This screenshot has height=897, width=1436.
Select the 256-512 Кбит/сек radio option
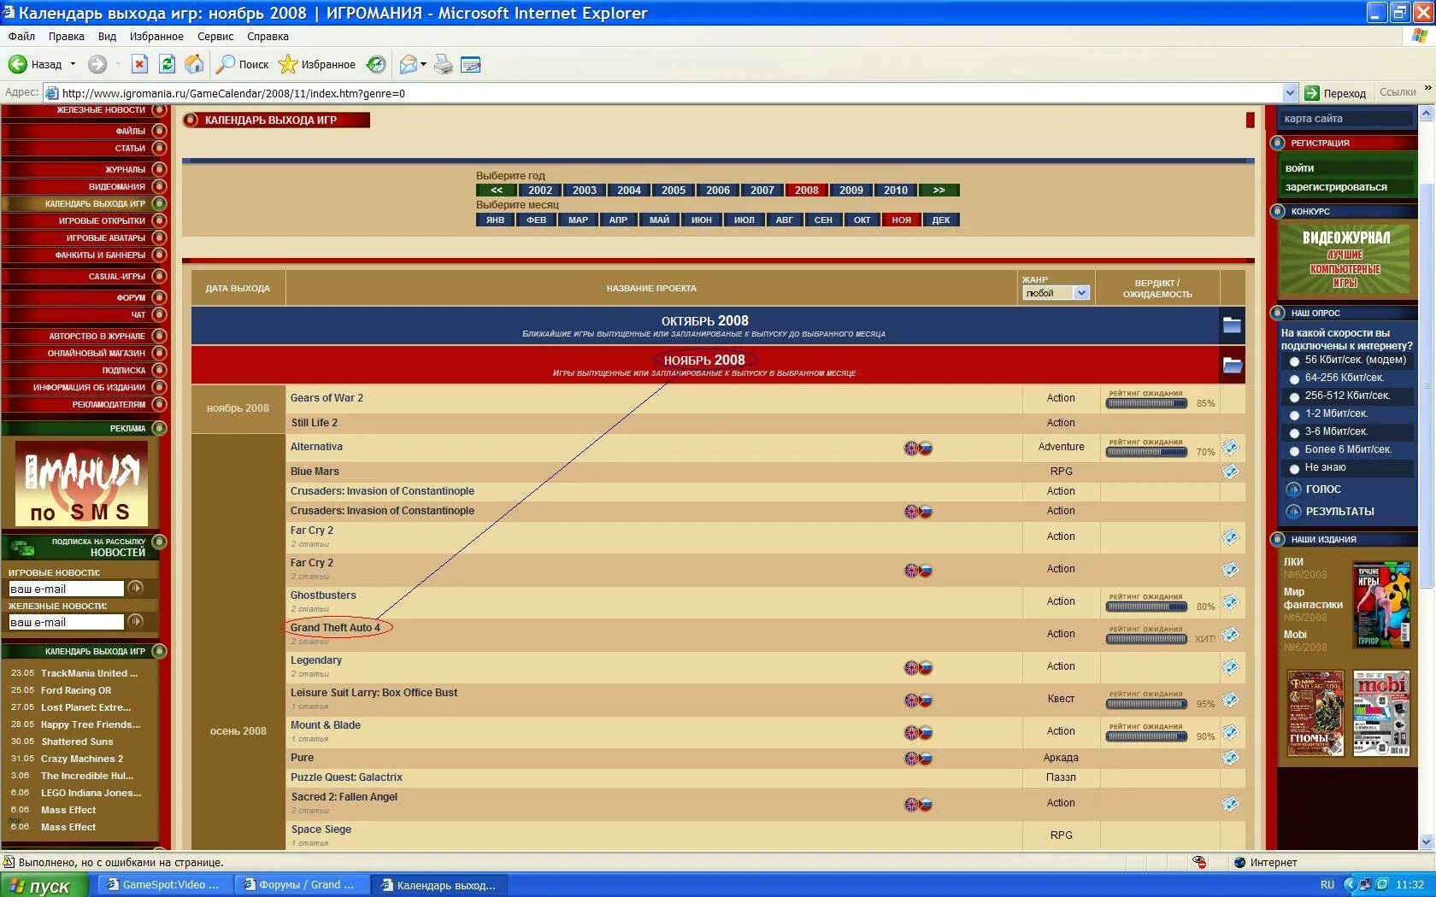(x=1294, y=397)
